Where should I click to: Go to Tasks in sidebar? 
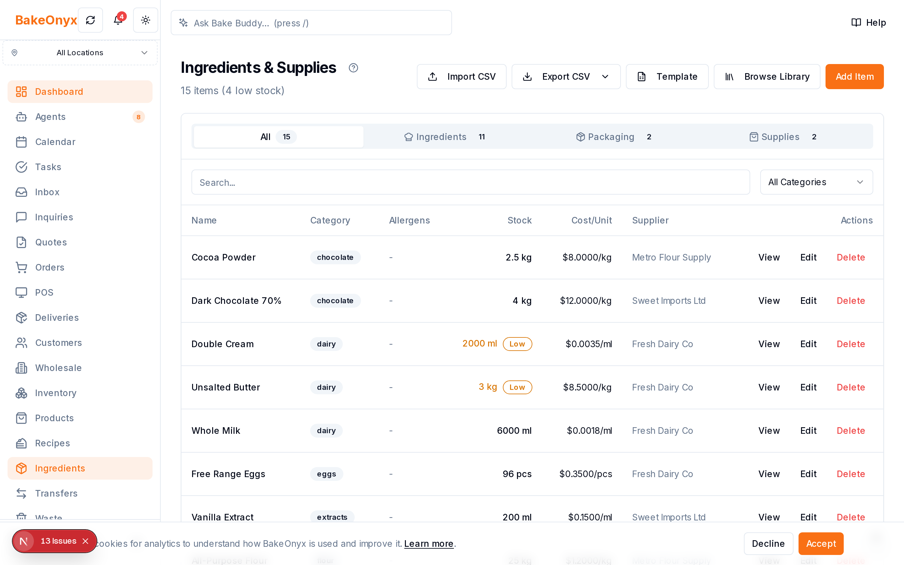pyautogui.click(x=80, y=167)
